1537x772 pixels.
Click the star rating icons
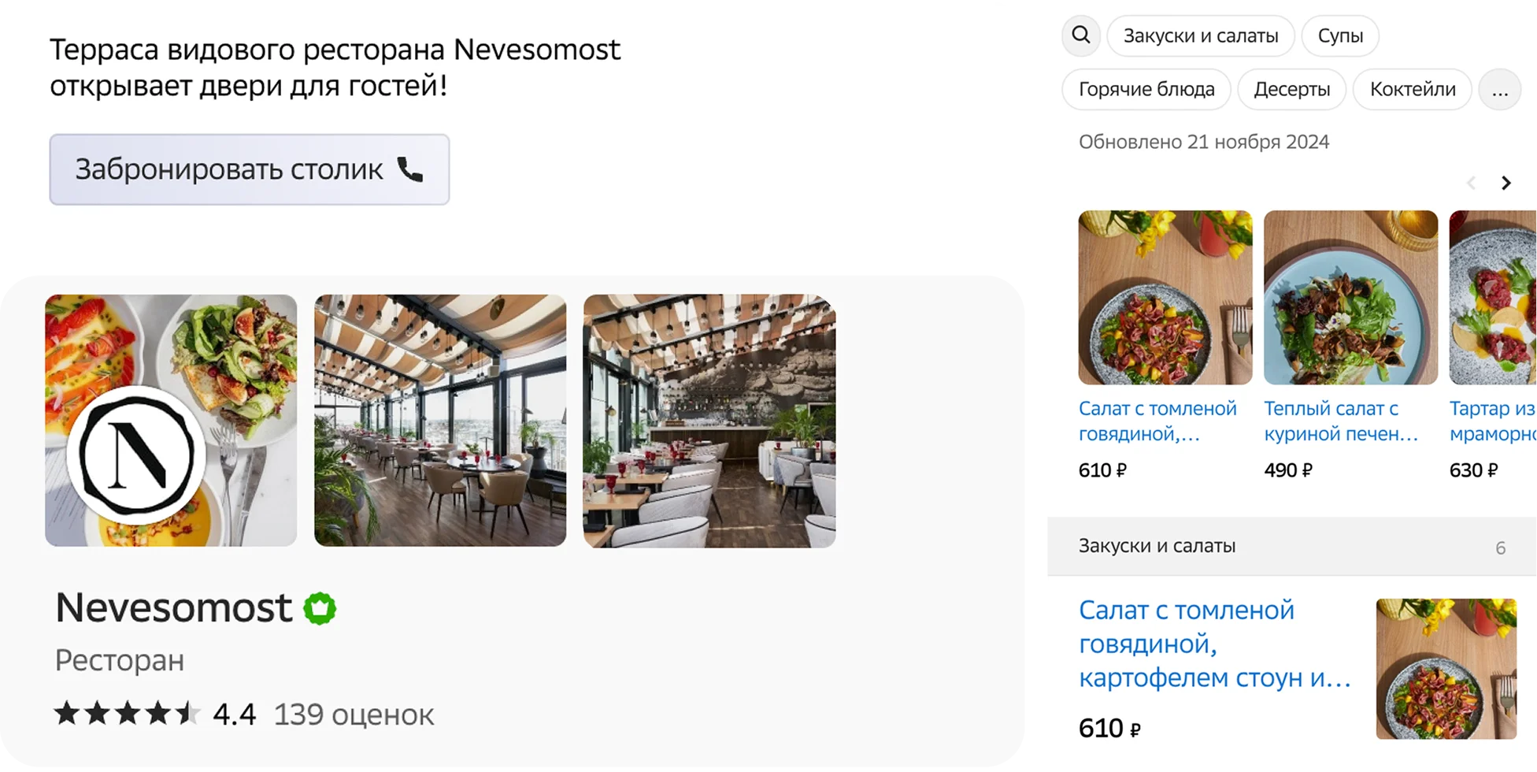point(126,714)
